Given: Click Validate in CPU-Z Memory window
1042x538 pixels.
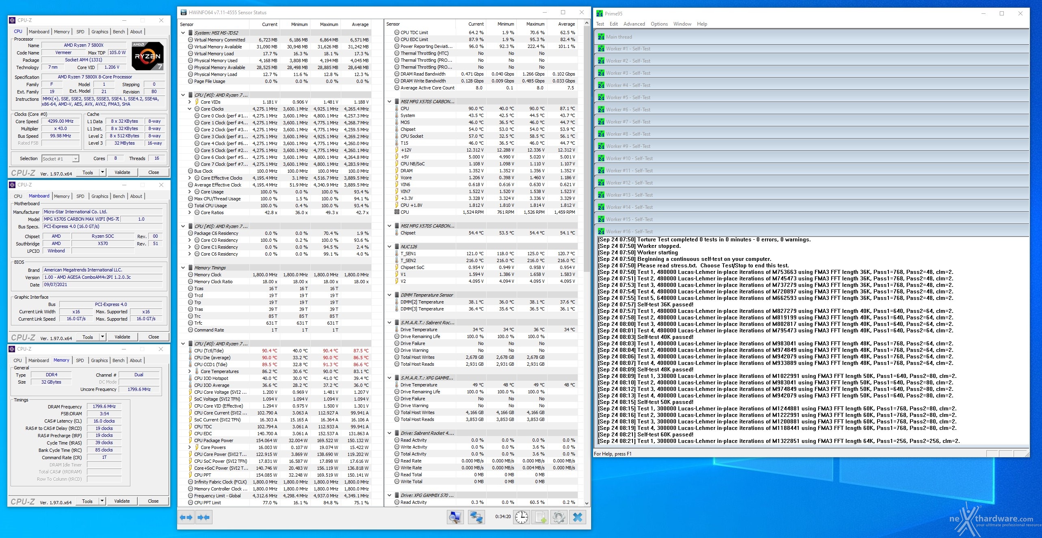Looking at the screenshot, I should (122, 501).
